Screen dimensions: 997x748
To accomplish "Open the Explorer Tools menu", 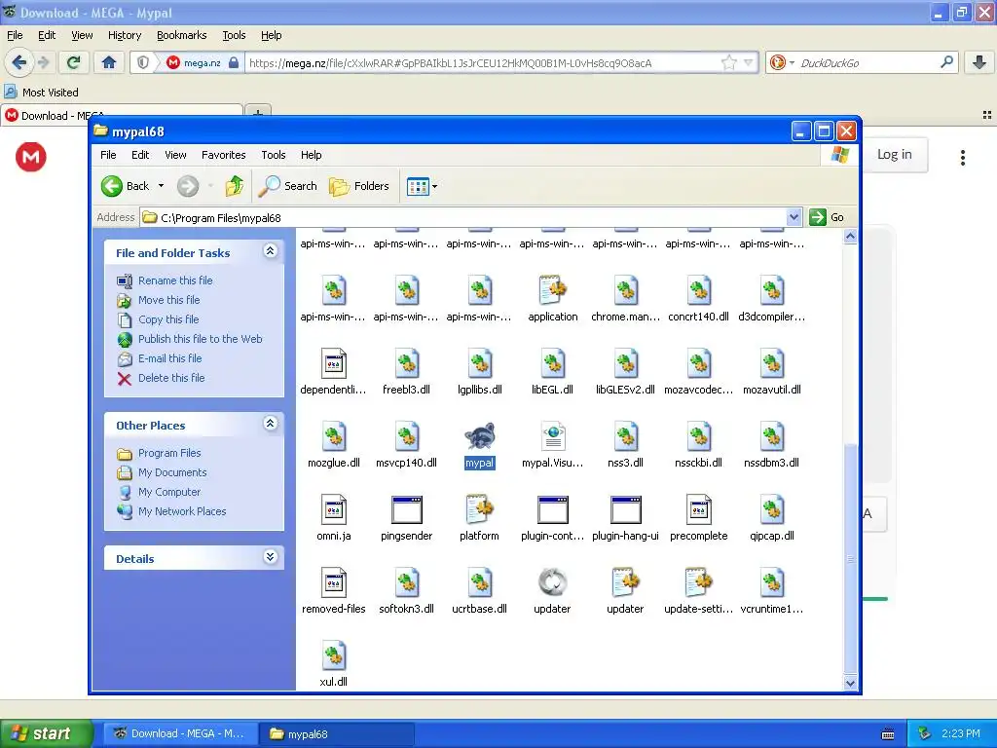I will click(x=273, y=155).
